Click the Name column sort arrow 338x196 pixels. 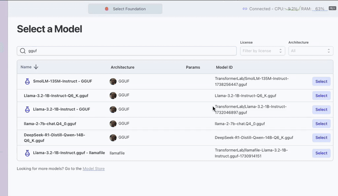coord(36,67)
